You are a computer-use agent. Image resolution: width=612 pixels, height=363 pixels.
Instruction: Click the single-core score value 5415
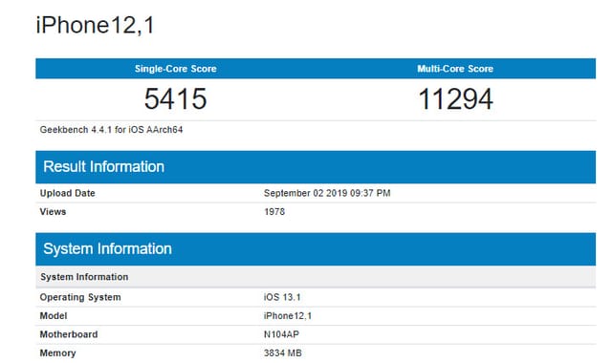click(175, 98)
